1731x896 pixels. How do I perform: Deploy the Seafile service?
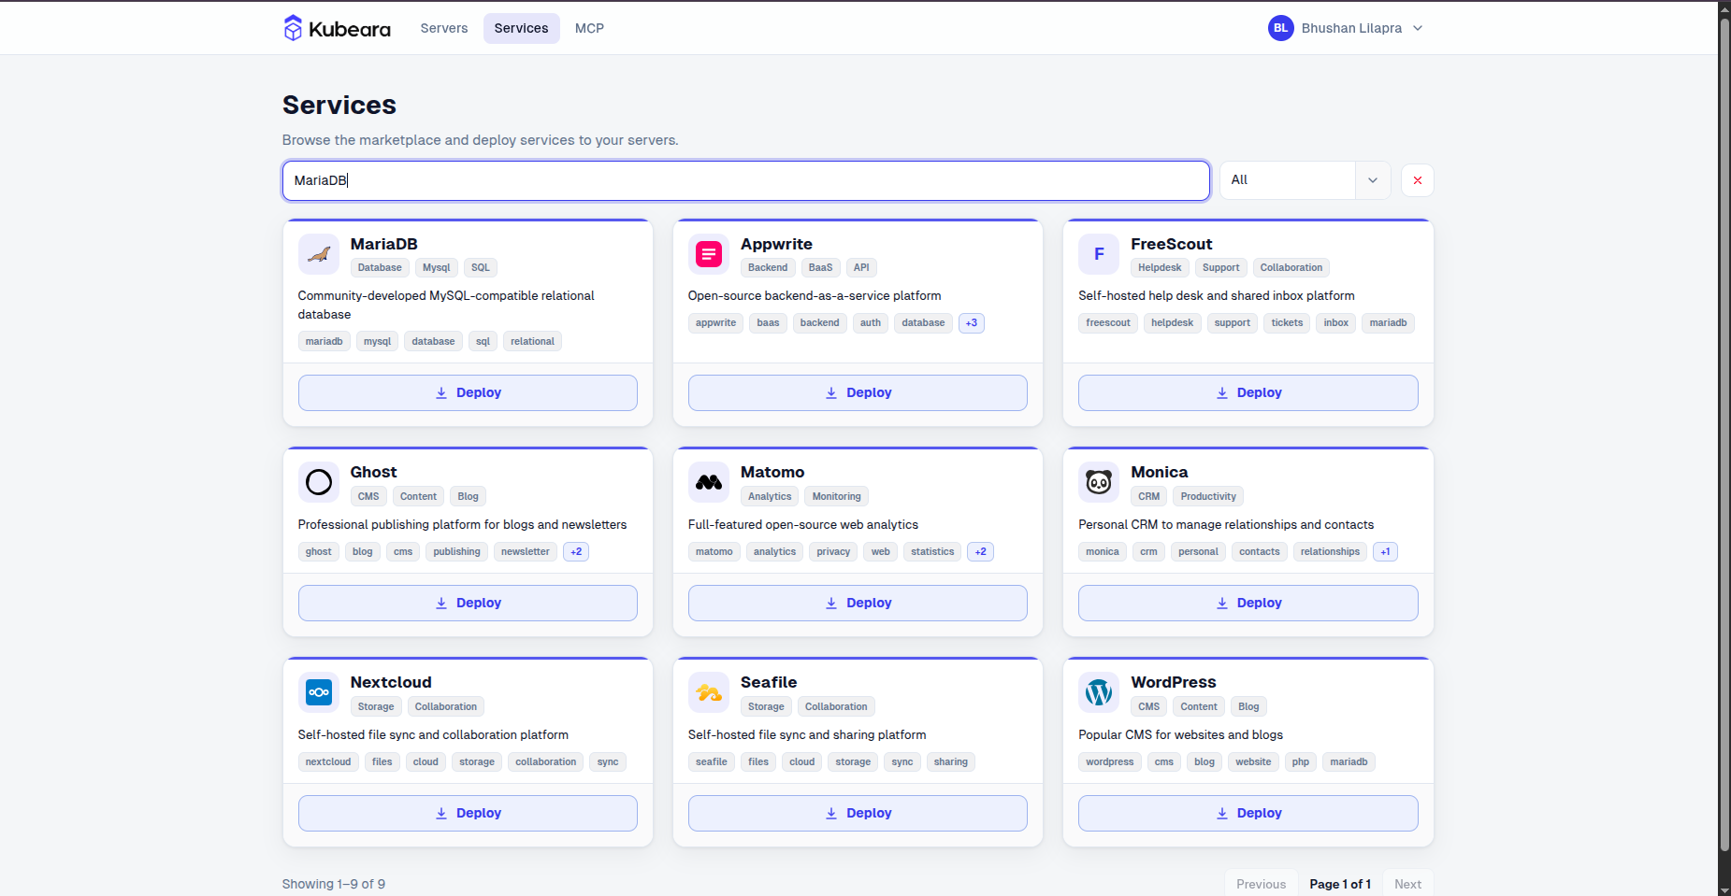[x=858, y=814]
